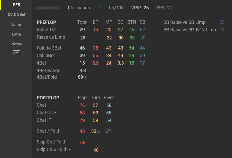
Task: Go to the Notes tab
Action: click(17, 44)
